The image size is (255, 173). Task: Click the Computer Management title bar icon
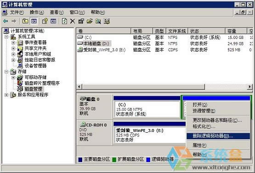click(x=5, y=5)
